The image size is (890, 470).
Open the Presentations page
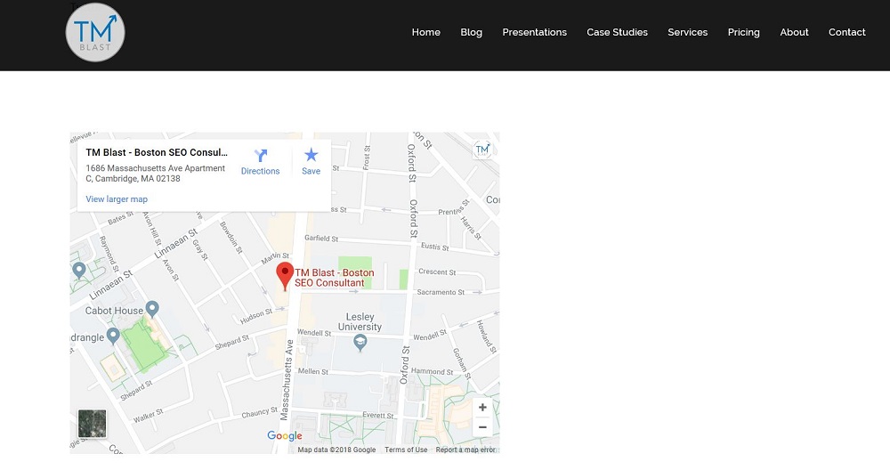pos(534,32)
